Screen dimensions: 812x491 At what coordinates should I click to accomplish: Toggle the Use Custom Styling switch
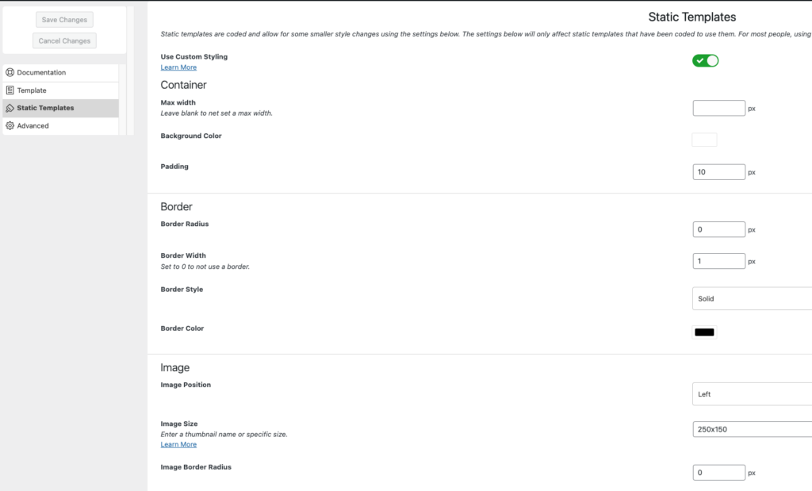705,60
